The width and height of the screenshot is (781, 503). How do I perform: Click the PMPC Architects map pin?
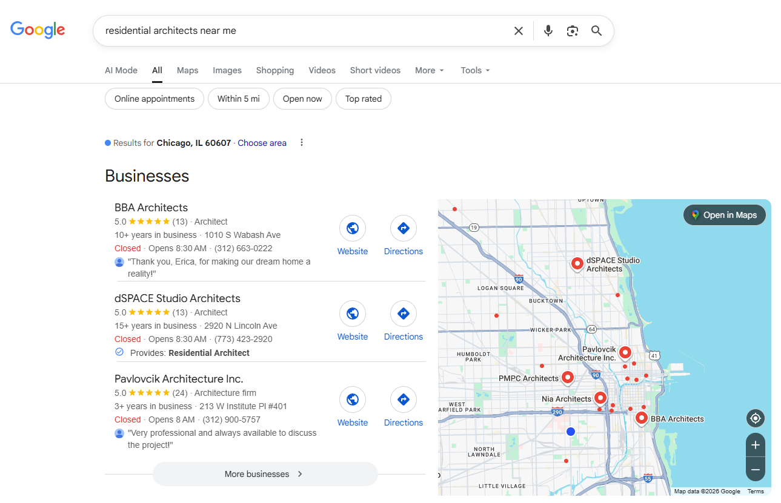(x=568, y=377)
